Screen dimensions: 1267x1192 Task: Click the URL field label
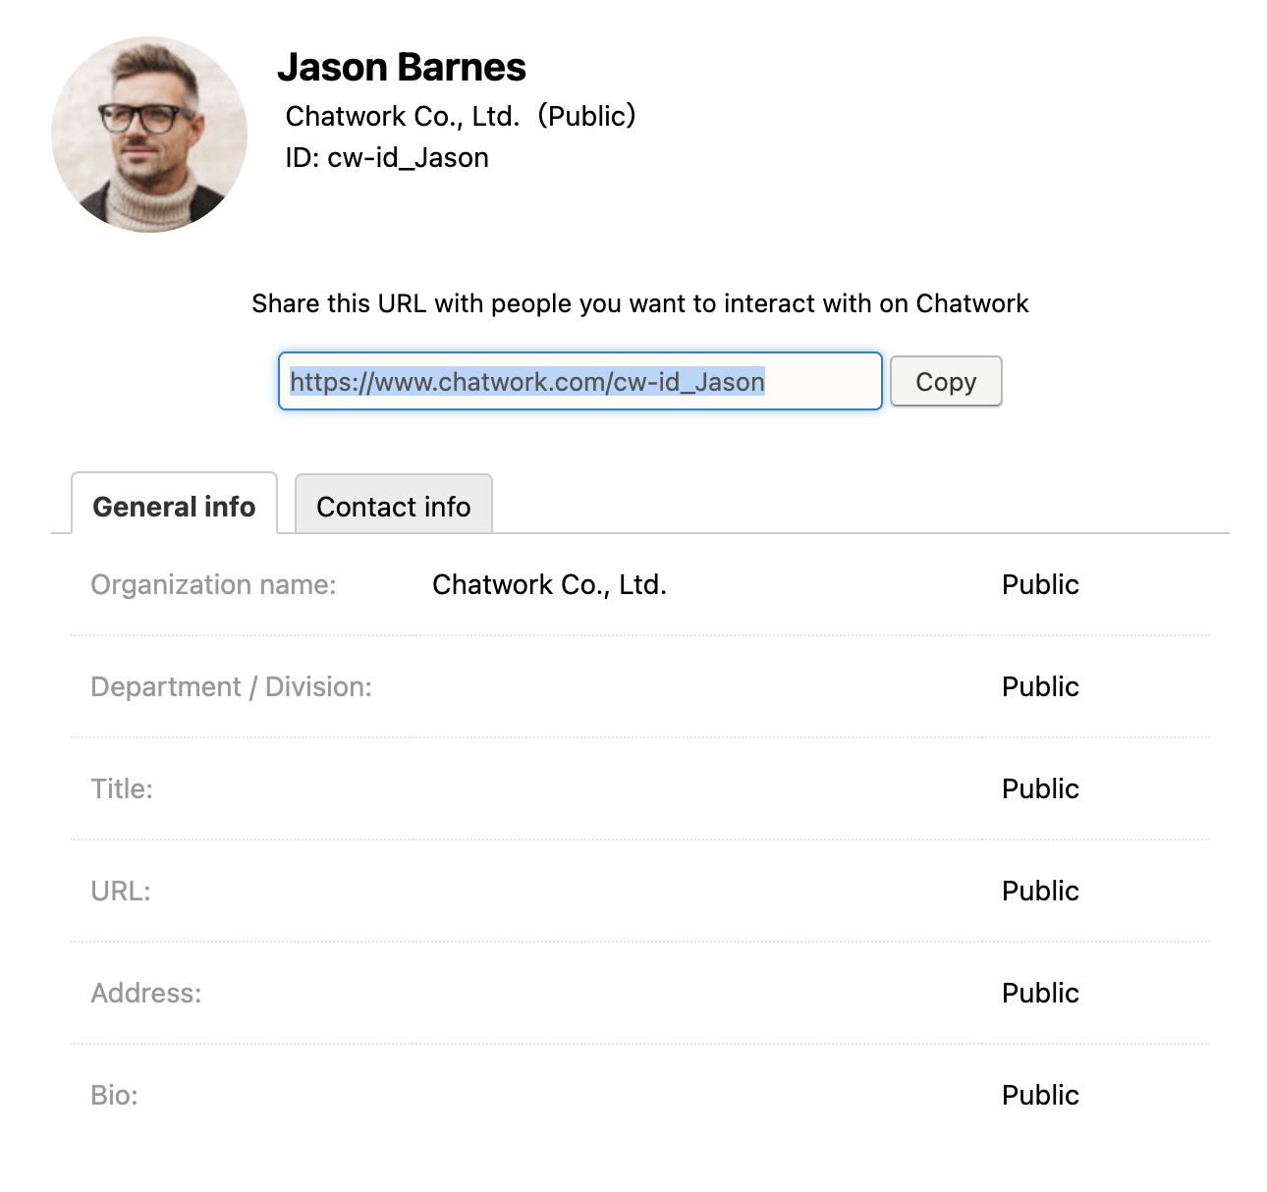(x=121, y=891)
